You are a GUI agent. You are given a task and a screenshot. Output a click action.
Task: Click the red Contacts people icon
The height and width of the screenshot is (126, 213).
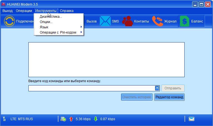[x=128, y=21]
